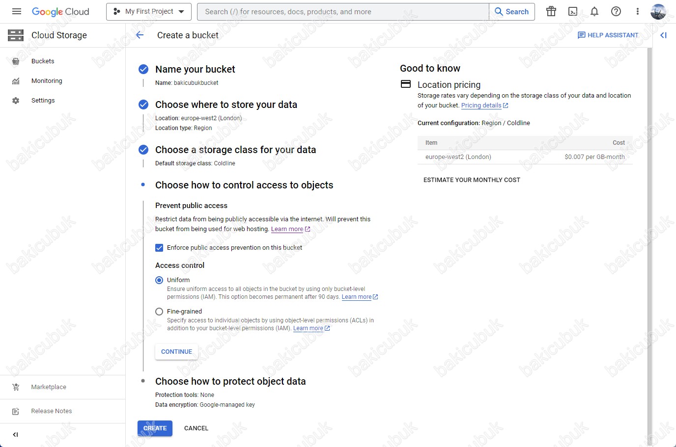Screen dimensions: 676x447
Task: Open Learn more link for Uniform access
Action: click(360, 297)
